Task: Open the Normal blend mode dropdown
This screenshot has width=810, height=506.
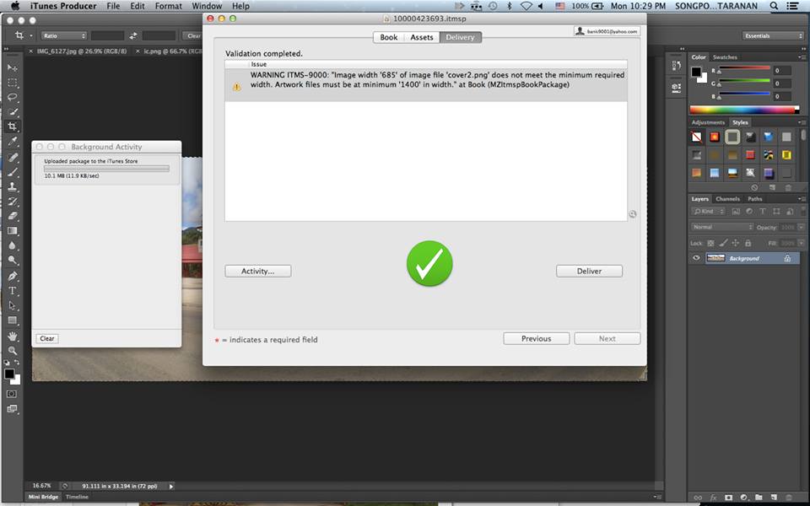Action: [x=721, y=227]
